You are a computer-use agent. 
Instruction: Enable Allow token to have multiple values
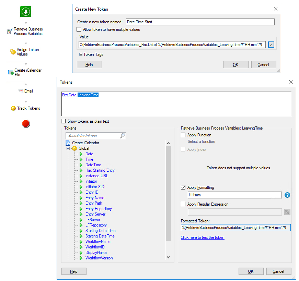(x=79, y=29)
